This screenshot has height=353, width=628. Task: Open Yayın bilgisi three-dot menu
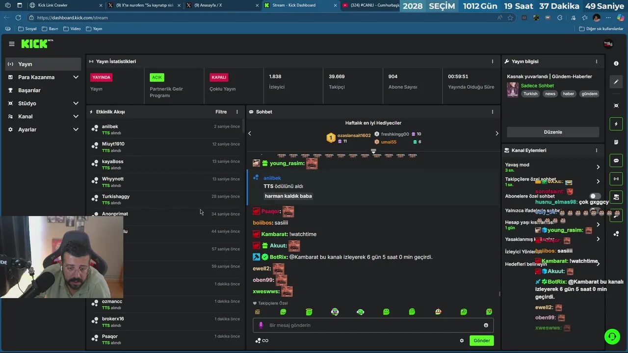tap(597, 61)
